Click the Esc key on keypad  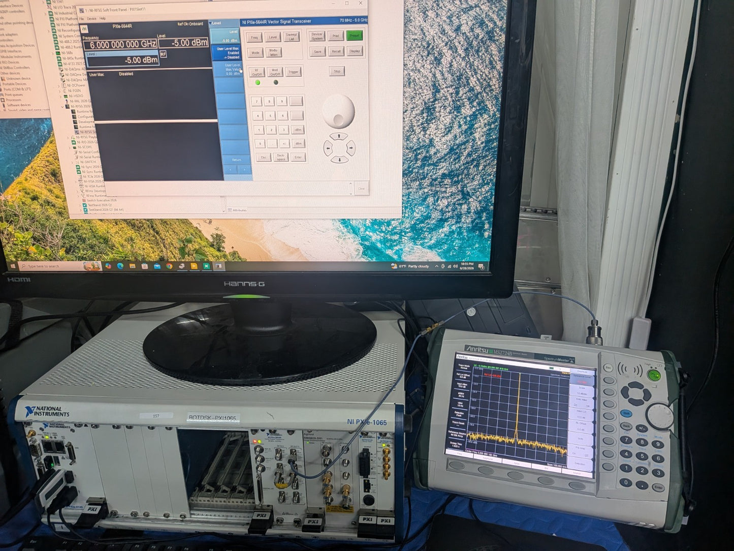264,158
